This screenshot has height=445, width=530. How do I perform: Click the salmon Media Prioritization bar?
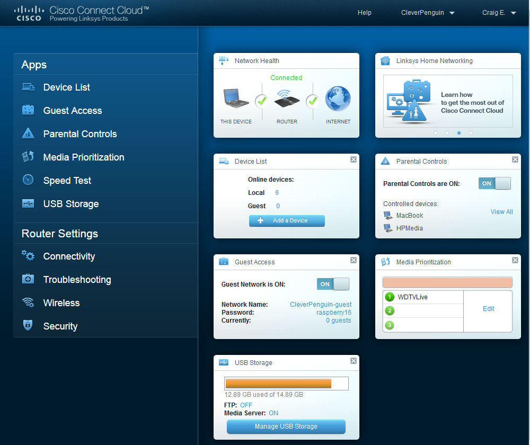[447, 282]
